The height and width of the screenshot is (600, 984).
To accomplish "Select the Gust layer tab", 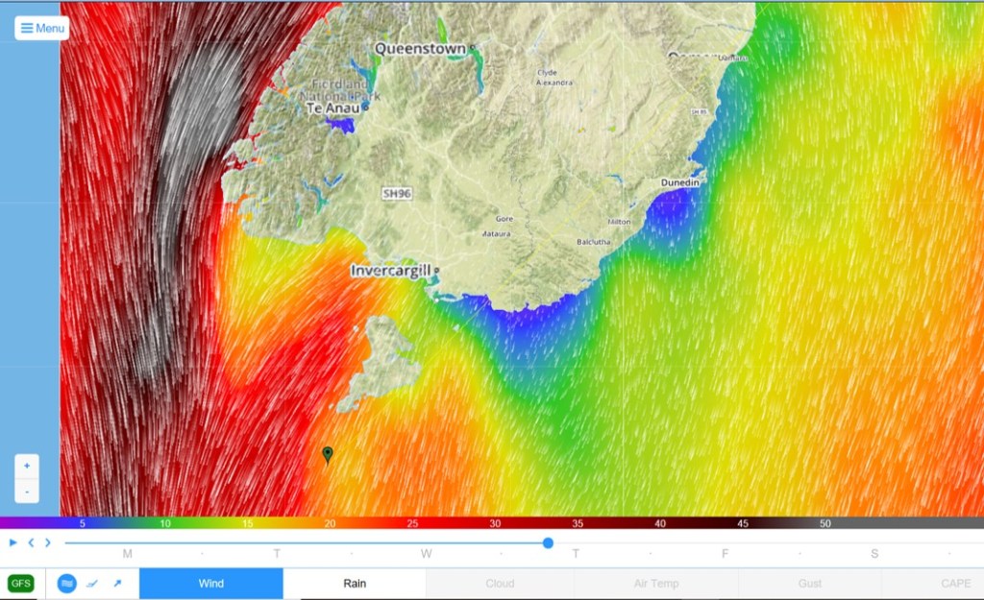I will click(x=810, y=584).
